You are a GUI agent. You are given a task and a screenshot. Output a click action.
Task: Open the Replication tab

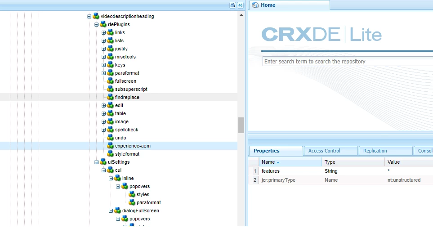(x=385, y=151)
